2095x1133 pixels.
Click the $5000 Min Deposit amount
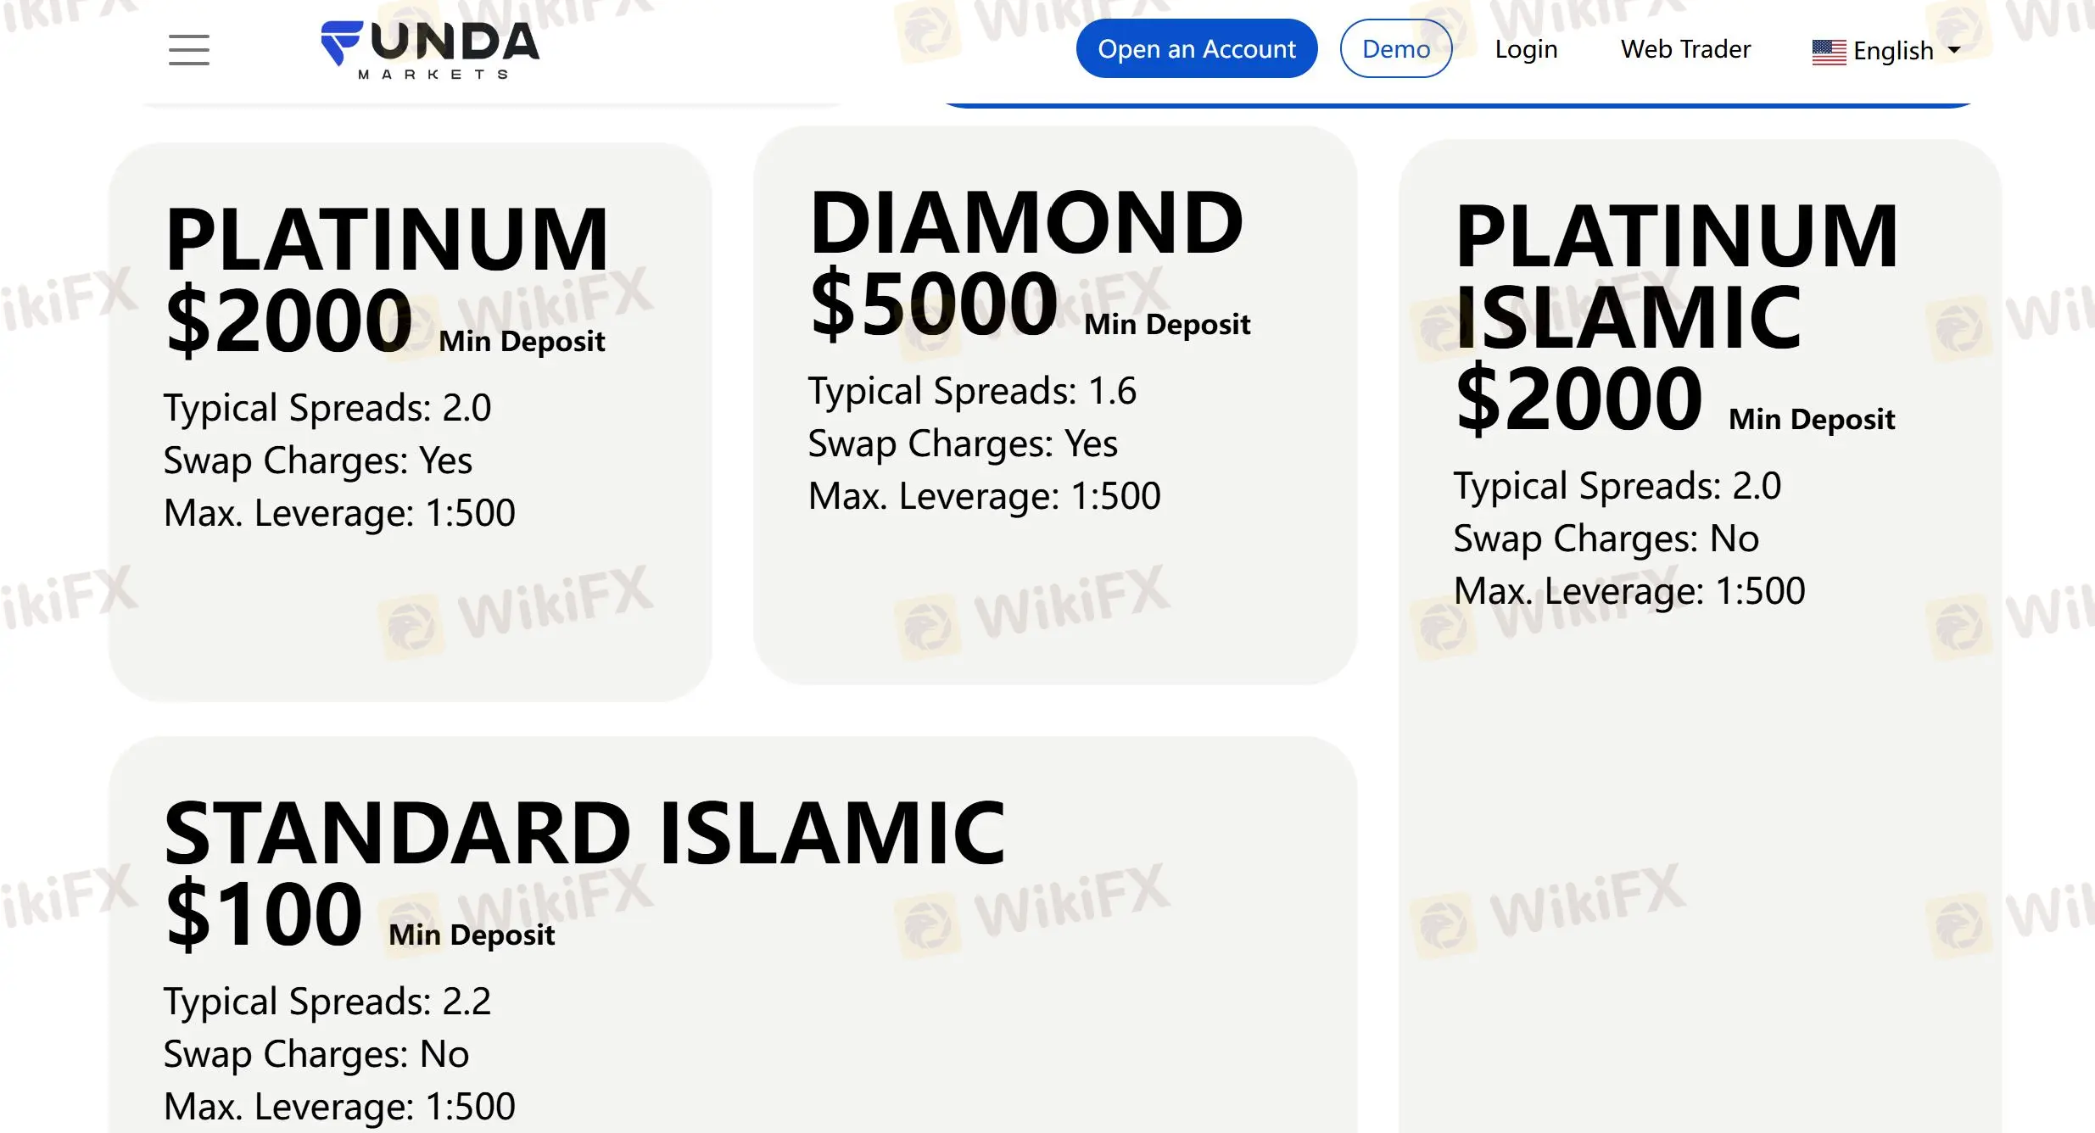click(x=933, y=304)
